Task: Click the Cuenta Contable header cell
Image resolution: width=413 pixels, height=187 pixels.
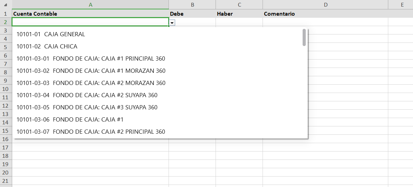Action: coord(90,14)
